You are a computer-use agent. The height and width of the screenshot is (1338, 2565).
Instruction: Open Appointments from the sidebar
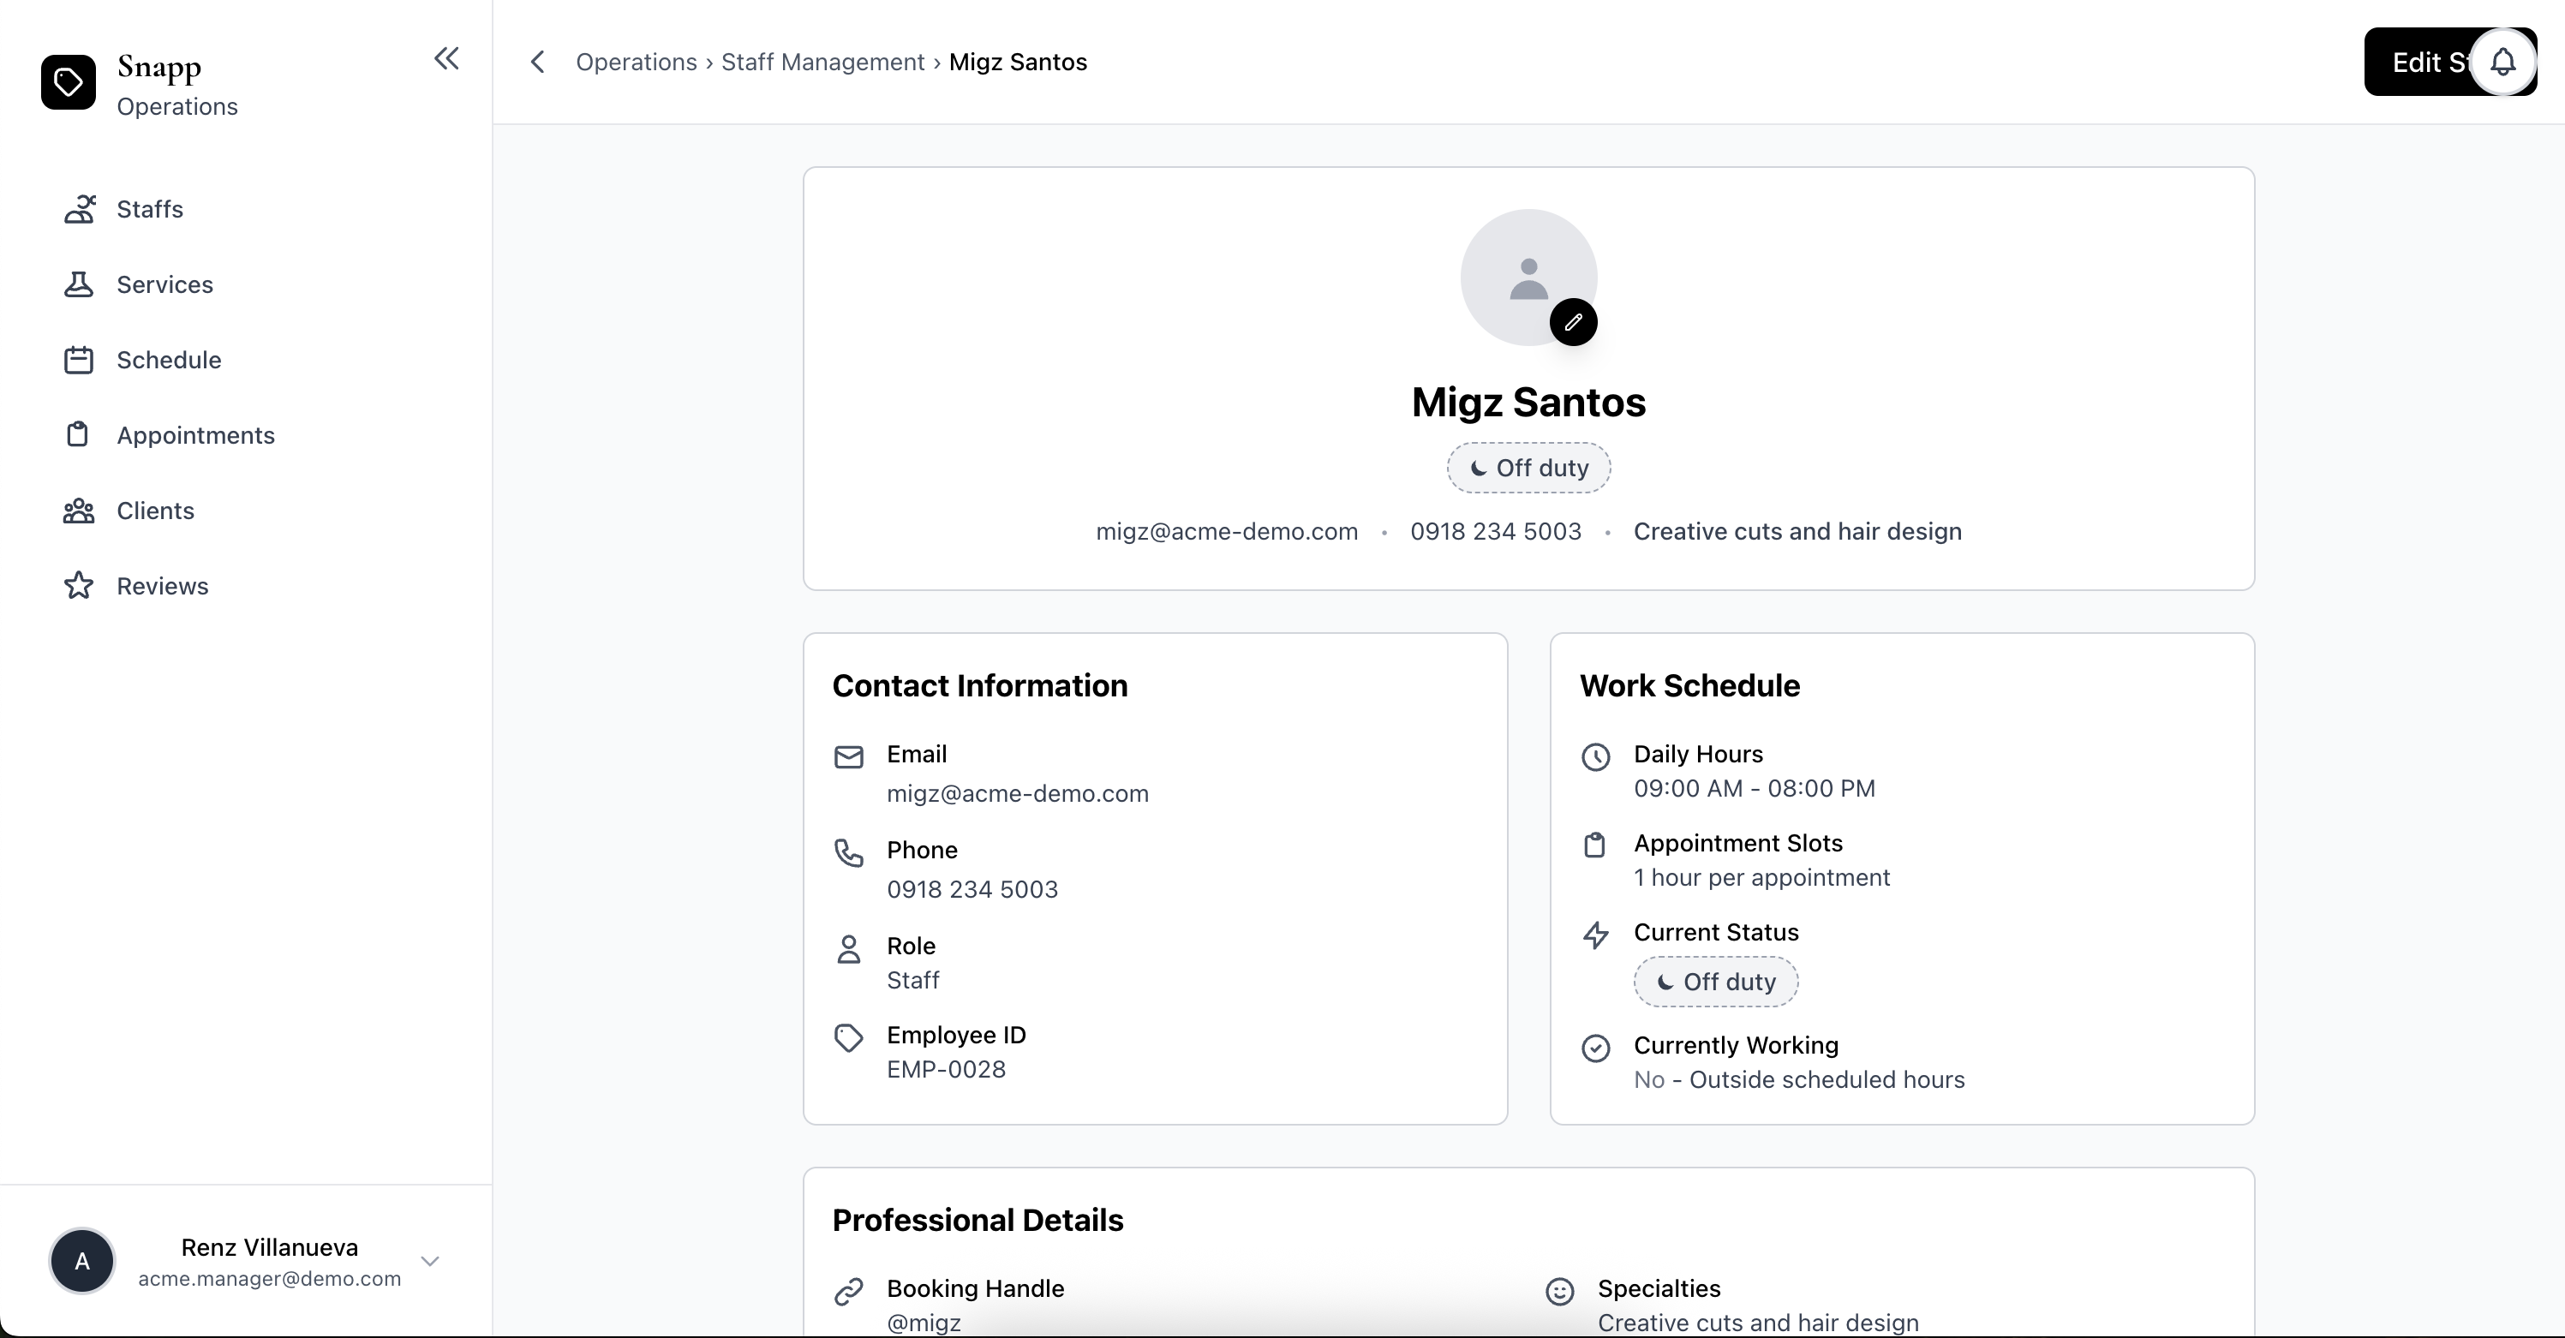(x=196, y=435)
